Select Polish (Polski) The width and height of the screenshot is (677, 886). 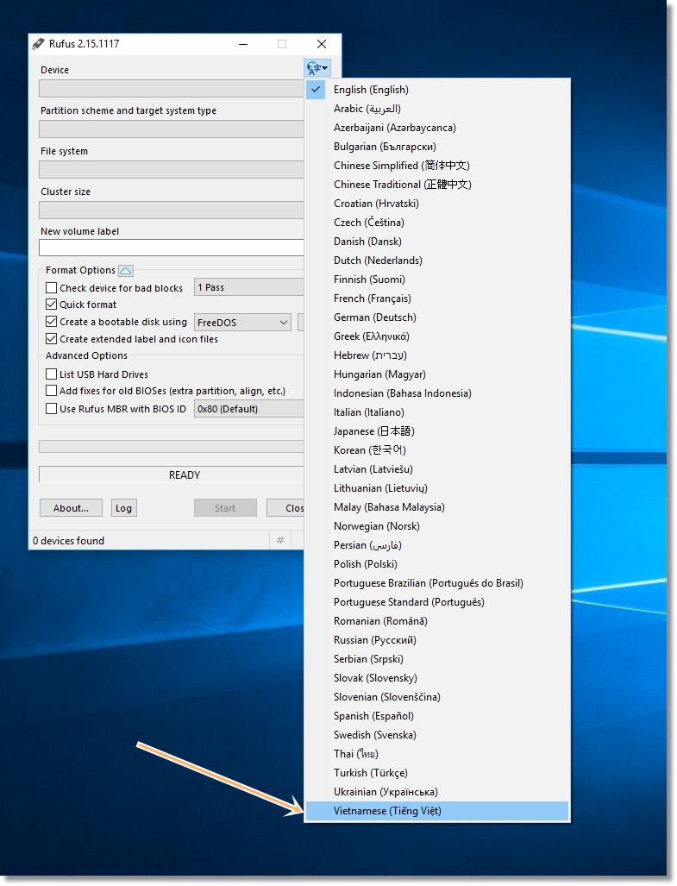(x=437, y=564)
